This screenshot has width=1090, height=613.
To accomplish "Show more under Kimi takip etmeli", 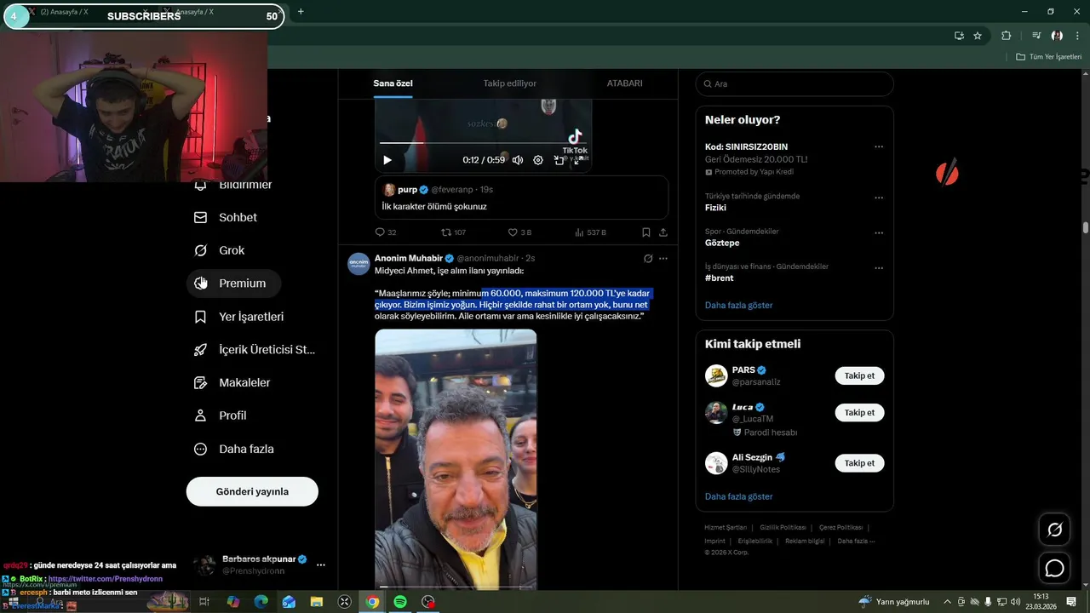I will (x=738, y=496).
